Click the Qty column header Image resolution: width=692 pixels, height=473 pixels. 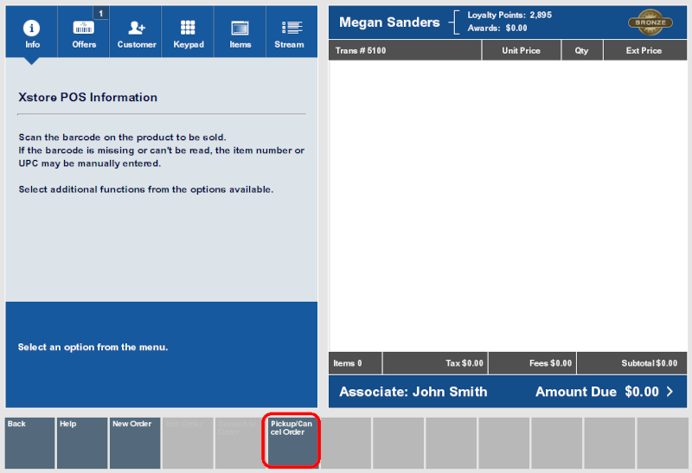click(581, 50)
